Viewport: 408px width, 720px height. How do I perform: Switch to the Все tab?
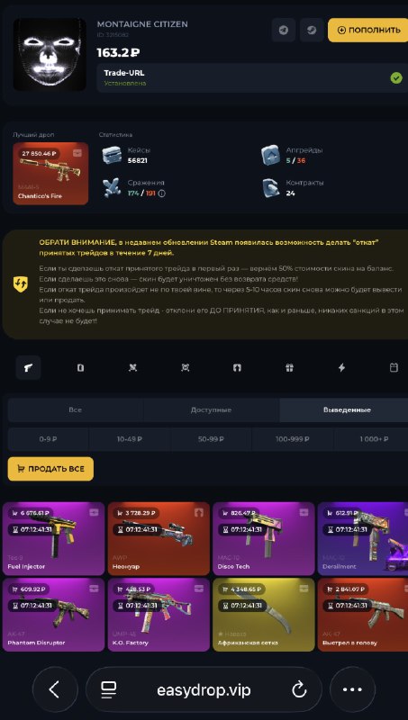[x=76, y=410]
